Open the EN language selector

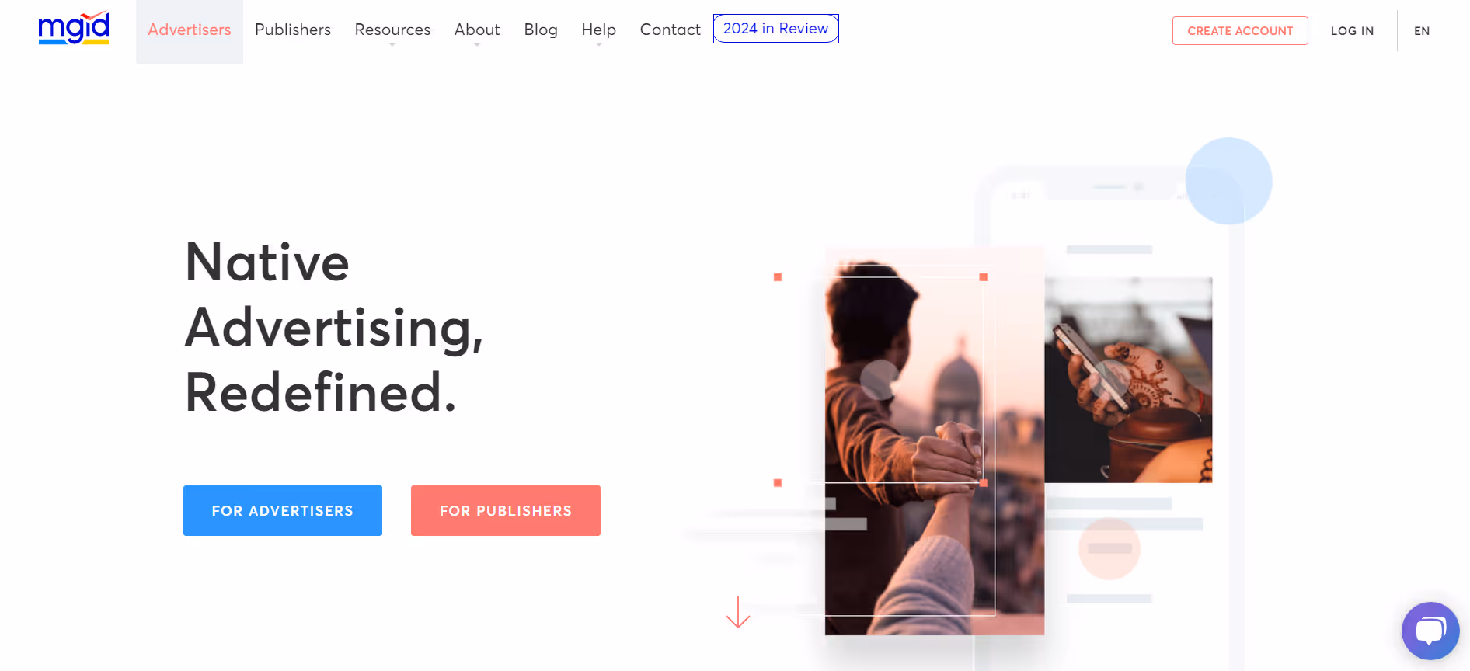pyautogui.click(x=1422, y=31)
